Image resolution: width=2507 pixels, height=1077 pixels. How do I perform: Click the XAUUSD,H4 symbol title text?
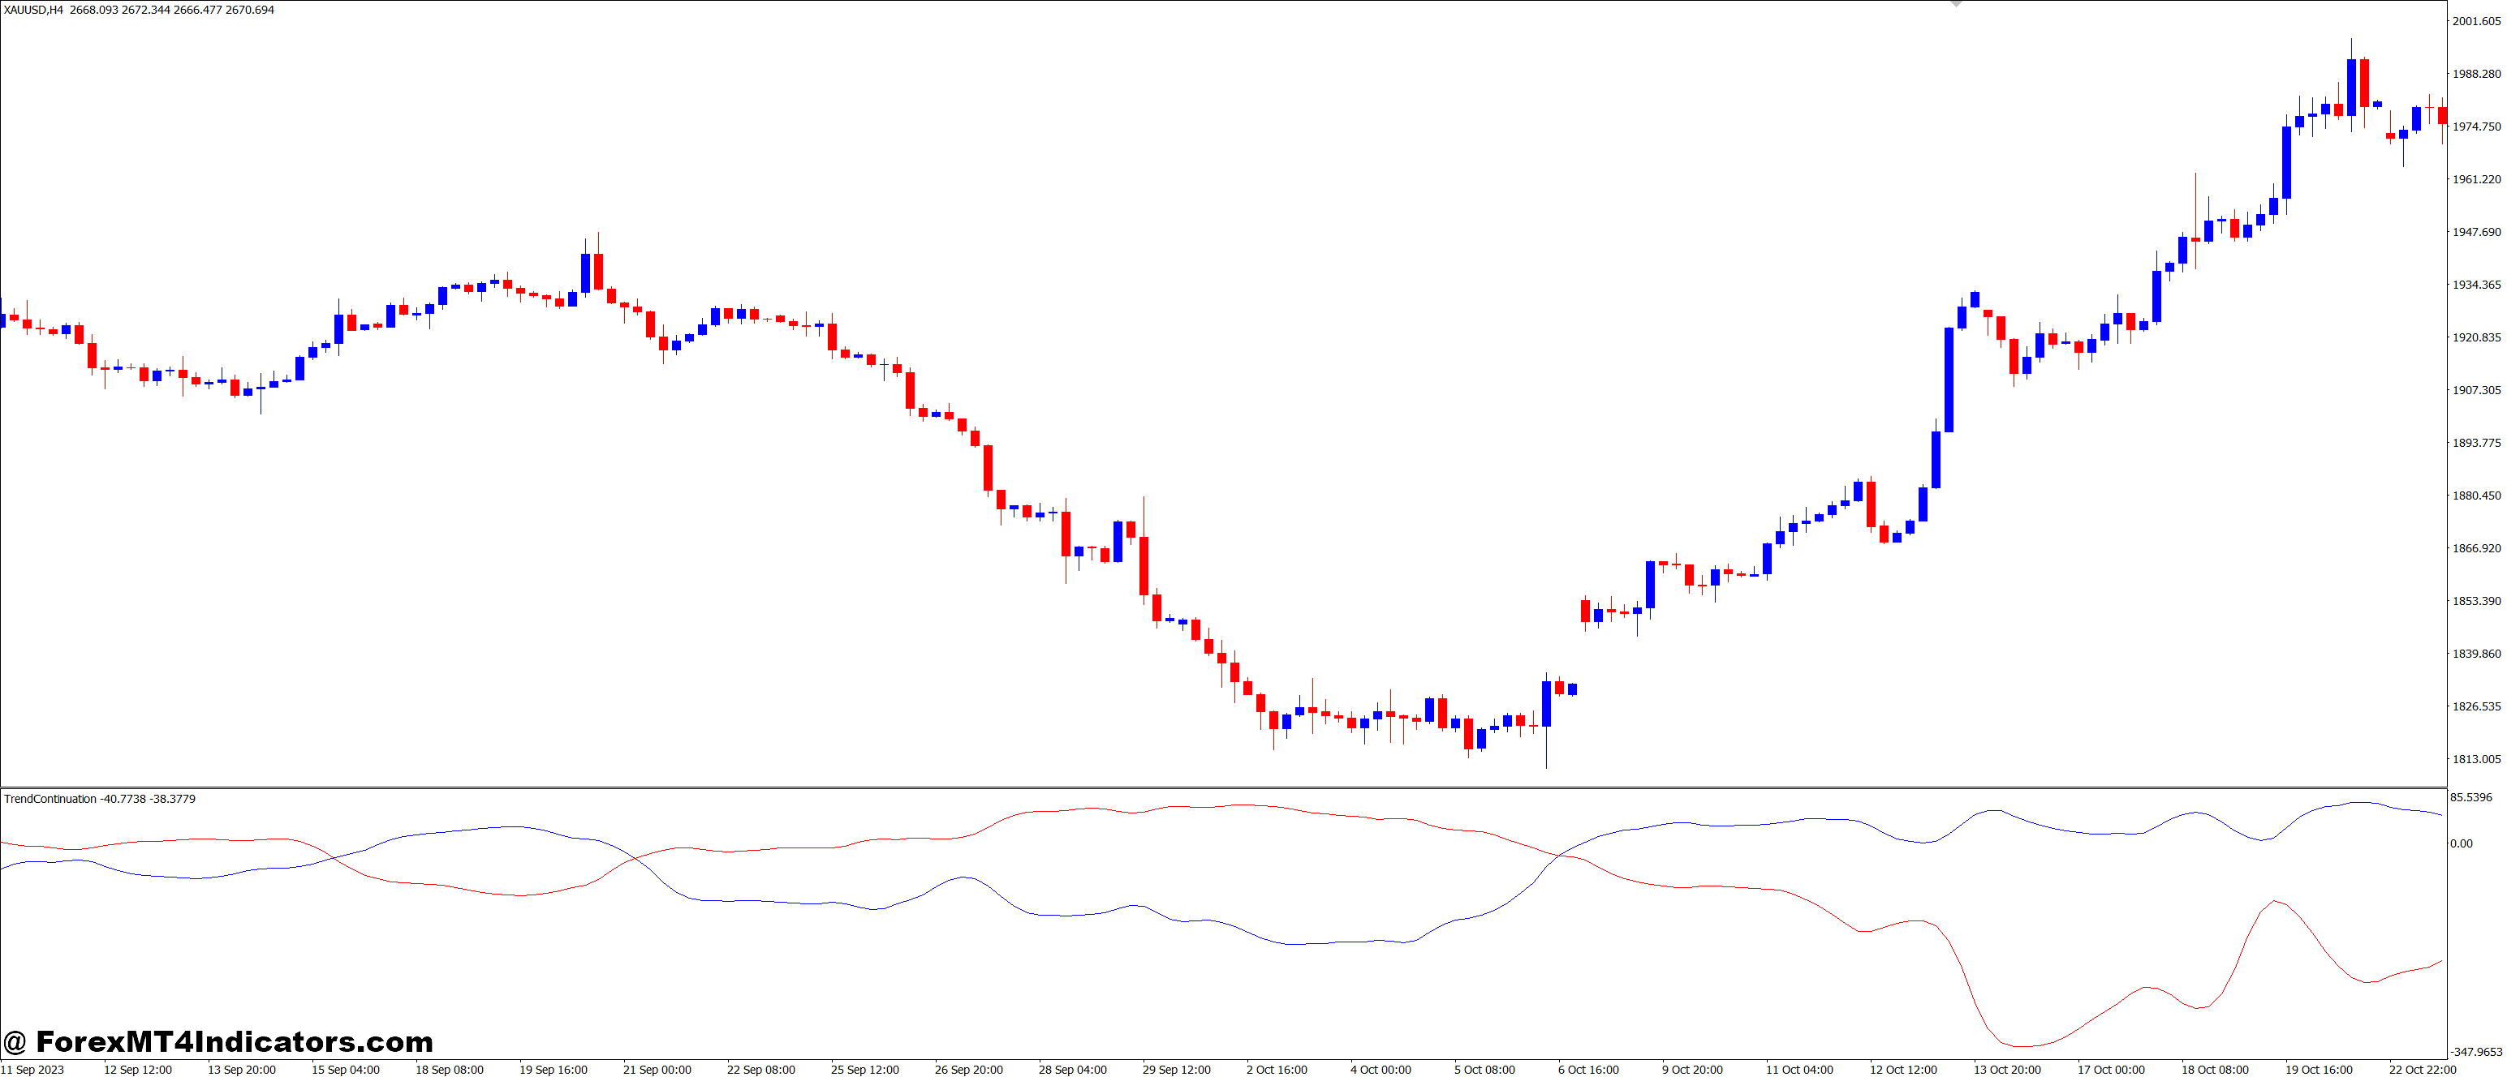pos(33,10)
